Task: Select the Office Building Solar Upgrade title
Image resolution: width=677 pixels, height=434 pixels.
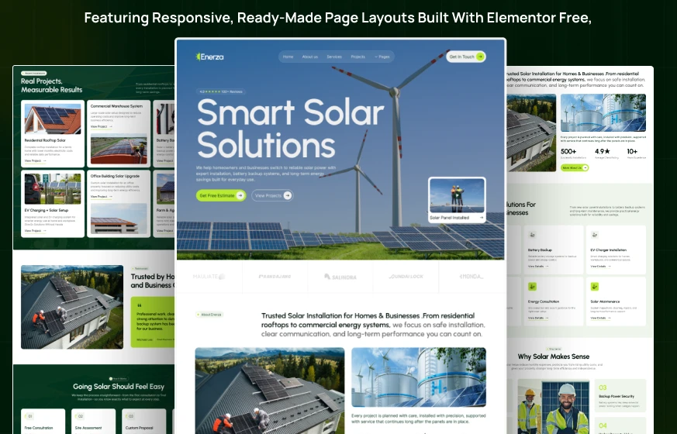Action: coord(115,176)
